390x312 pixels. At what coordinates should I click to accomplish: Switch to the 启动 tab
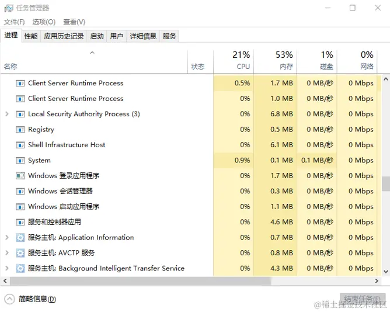pos(97,36)
